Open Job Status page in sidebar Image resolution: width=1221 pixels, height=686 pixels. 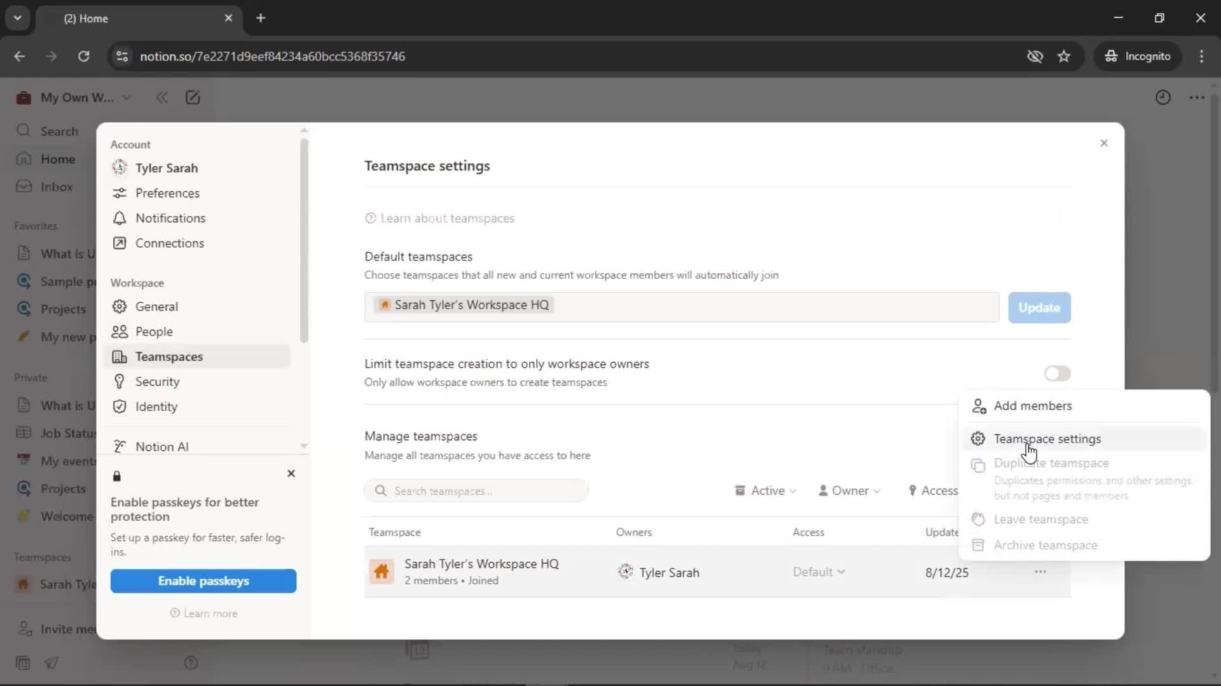tap(56, 433)
